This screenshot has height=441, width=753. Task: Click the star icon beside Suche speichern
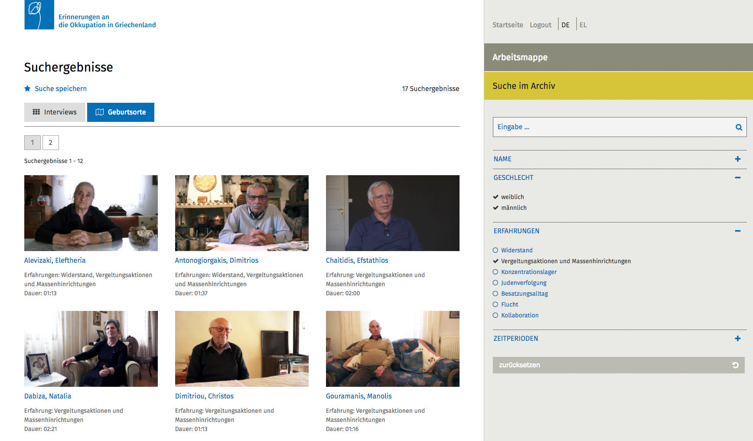coord(27,88)
